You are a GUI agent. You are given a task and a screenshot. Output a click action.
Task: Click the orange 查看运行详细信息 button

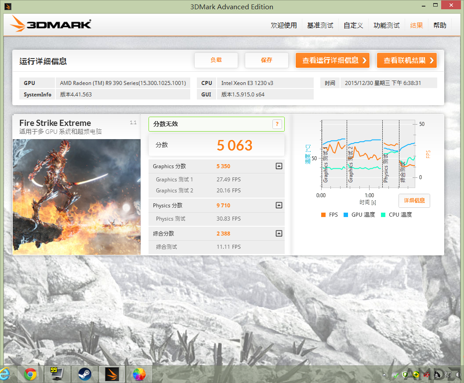pos(333,60)
